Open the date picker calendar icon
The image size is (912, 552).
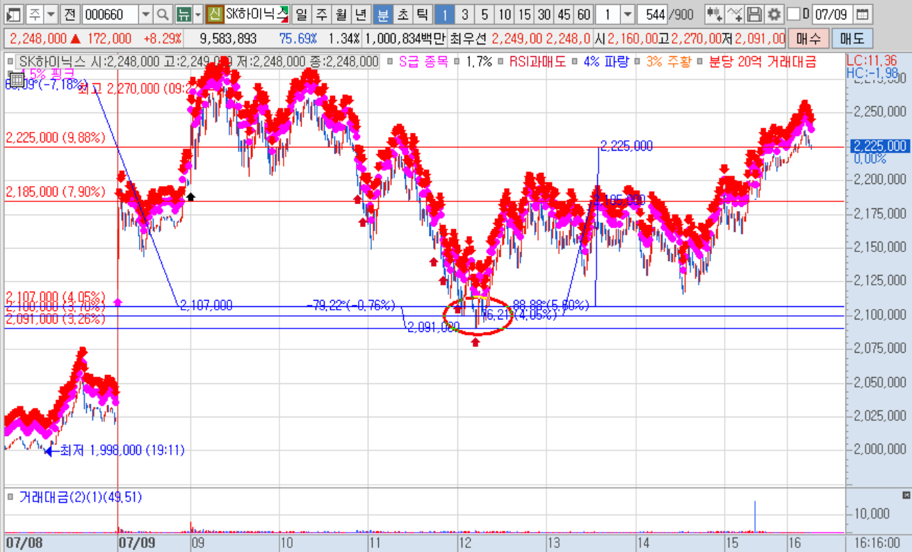tap(861, 14)
